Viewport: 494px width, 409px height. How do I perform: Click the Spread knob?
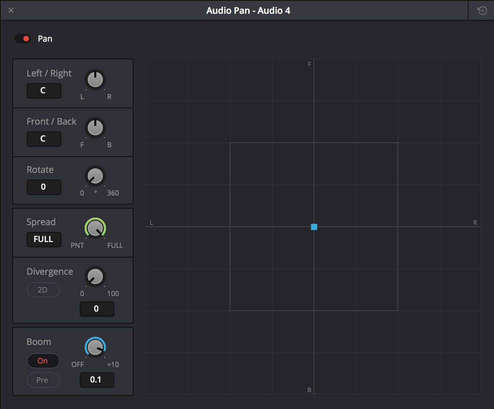(95, 228)
